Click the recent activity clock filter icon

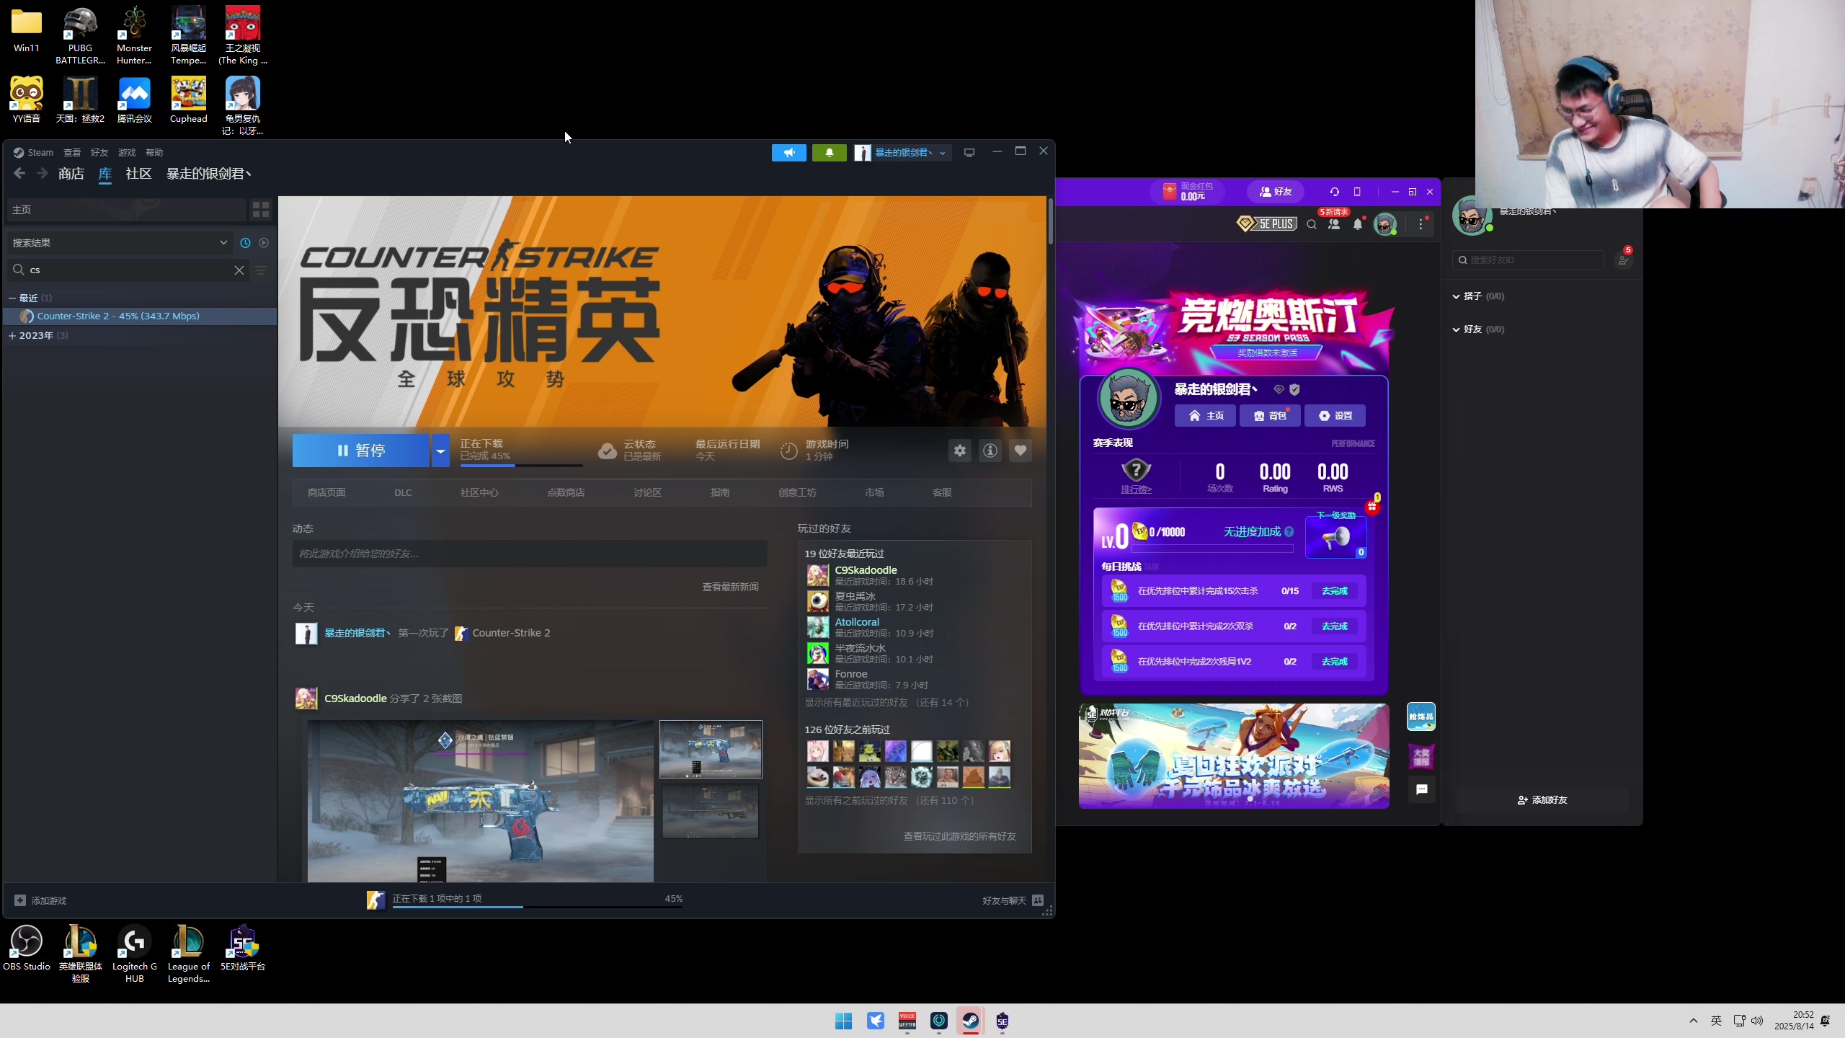pos(245,243)
